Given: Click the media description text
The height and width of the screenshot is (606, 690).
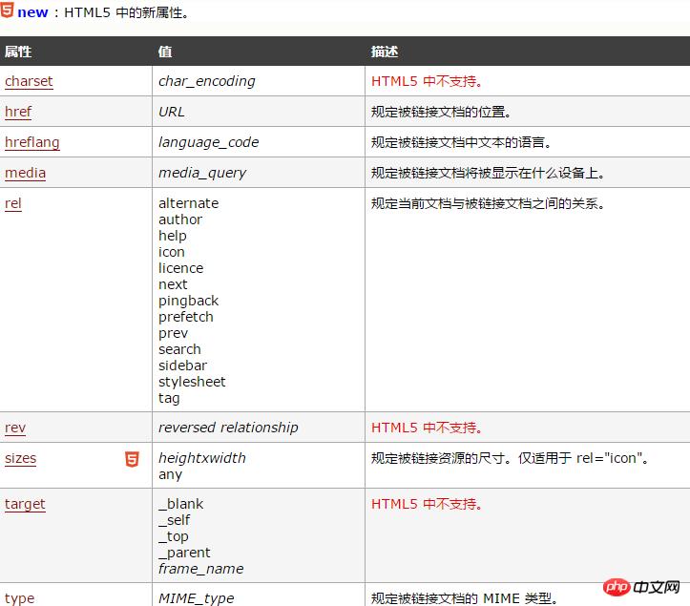Looking at the screenshot, I should point(488,173).
